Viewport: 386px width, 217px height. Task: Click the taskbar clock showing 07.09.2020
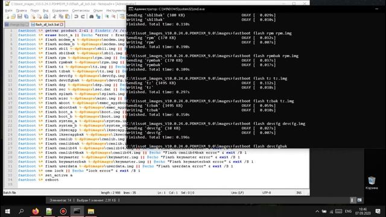363,212
